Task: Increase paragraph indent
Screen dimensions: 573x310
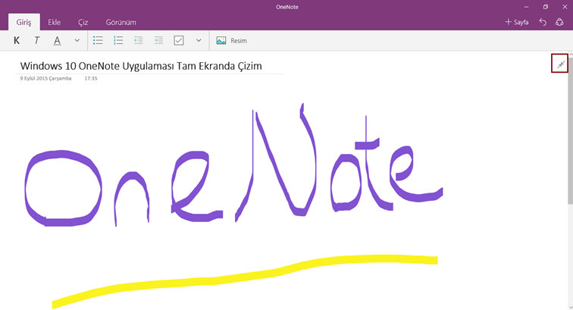Action: (x=158, y=41)
